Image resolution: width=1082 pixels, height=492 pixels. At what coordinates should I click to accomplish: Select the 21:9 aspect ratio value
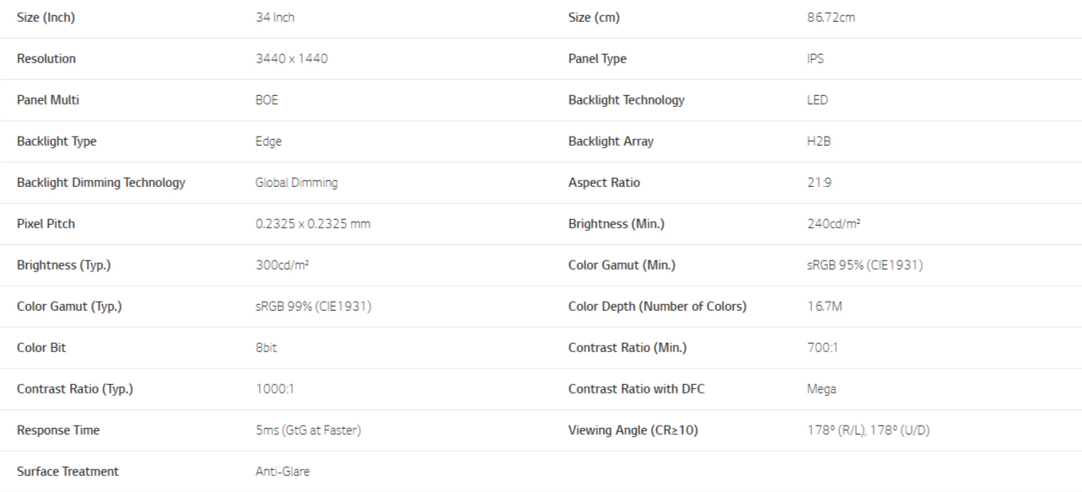(x=819, y=183)
